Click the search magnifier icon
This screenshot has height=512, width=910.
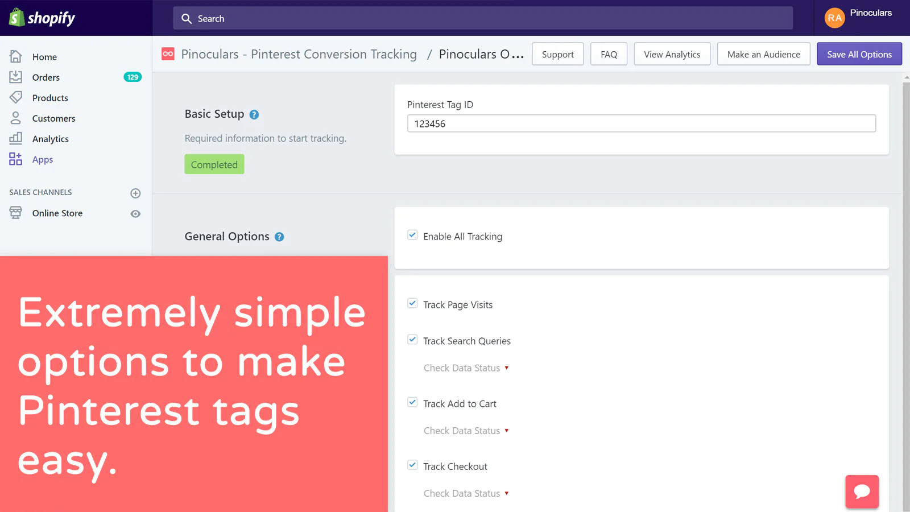187,19
